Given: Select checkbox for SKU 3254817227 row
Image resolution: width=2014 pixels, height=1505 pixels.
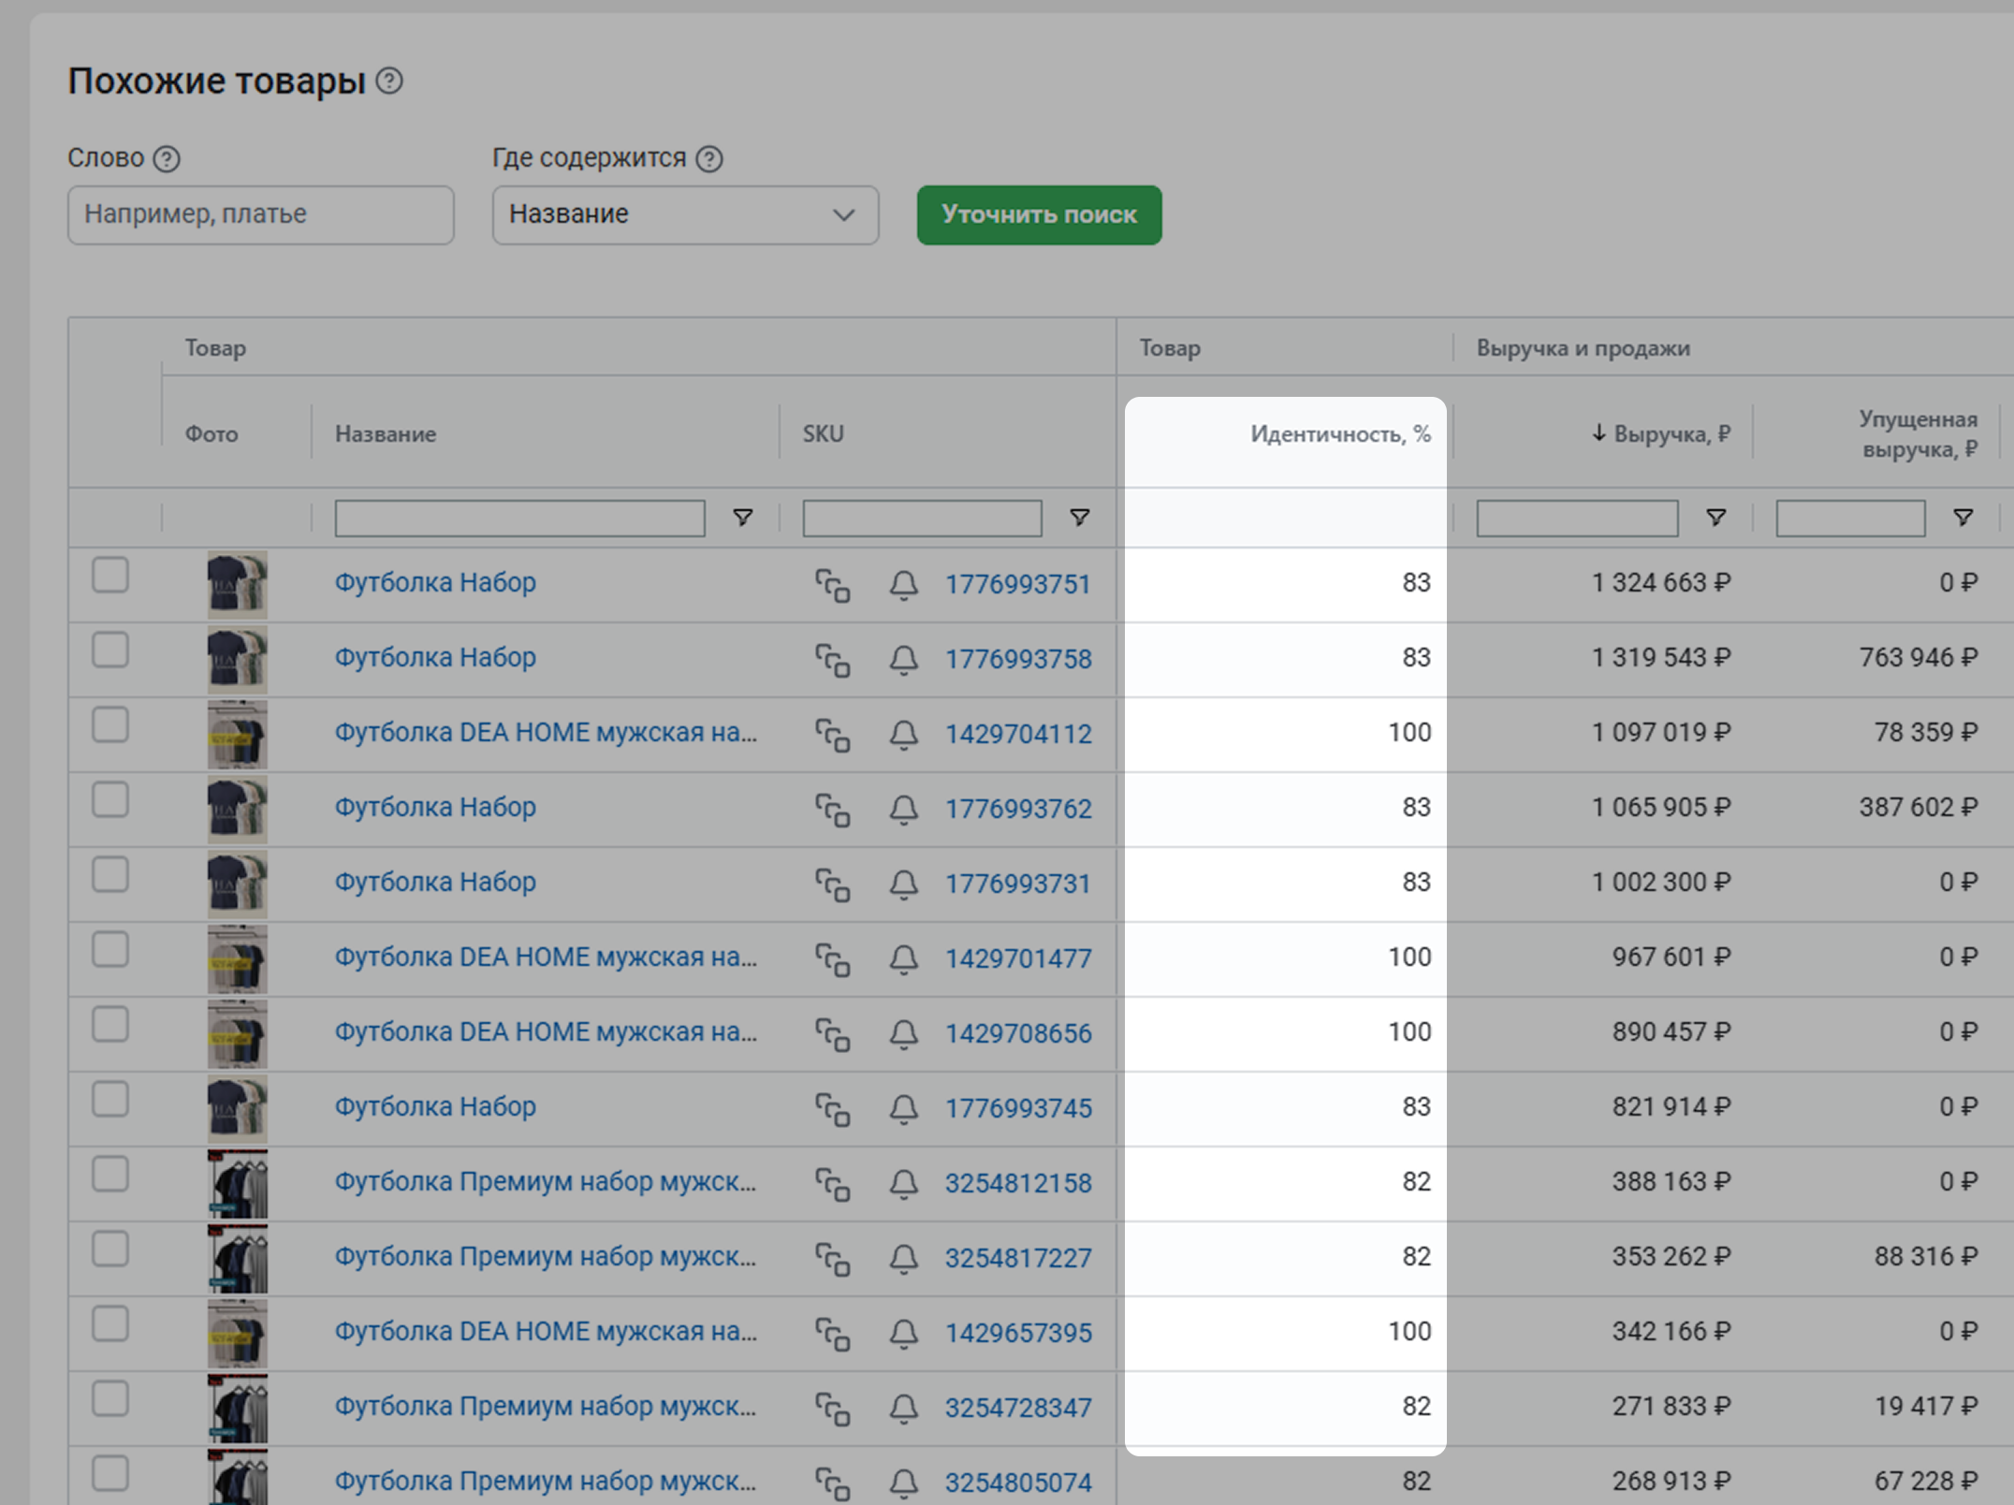Looking at the screenshot, I should (x=110, y=1249).
